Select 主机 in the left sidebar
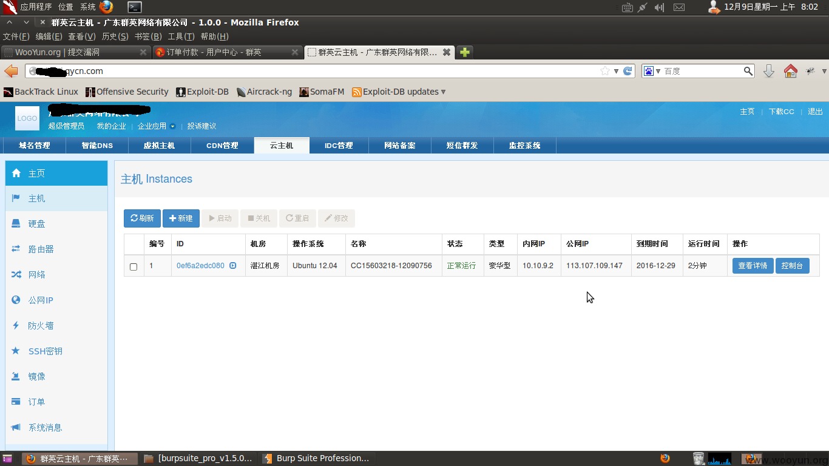The image size is (829, 466). [x=56, y=198]
